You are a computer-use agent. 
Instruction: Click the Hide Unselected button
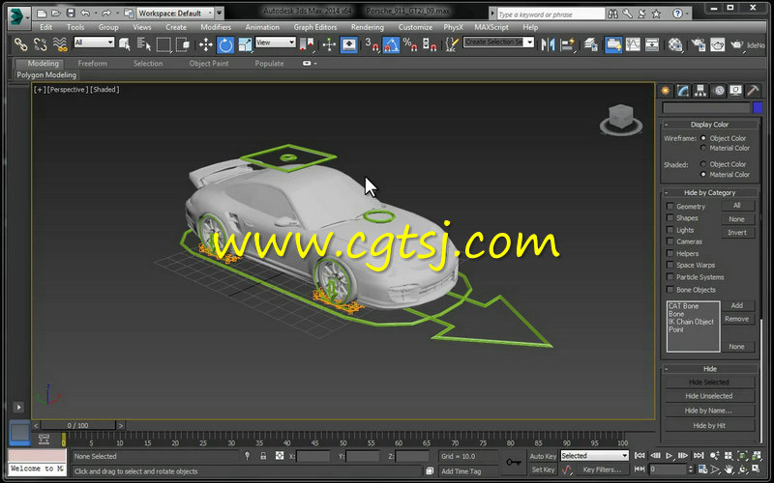pyautogui.click(x=709, y=396)
